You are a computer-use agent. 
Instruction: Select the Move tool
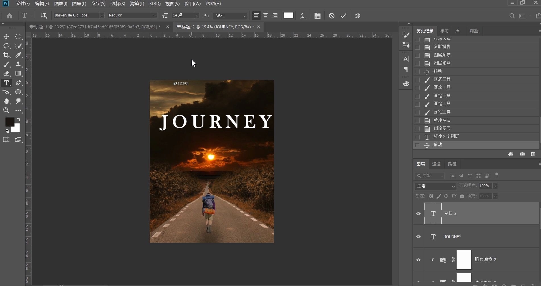point(6,37)
